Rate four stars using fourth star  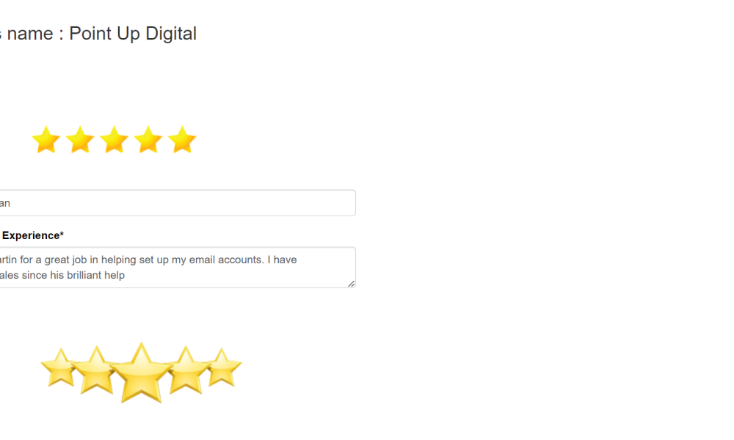[148, 139]
